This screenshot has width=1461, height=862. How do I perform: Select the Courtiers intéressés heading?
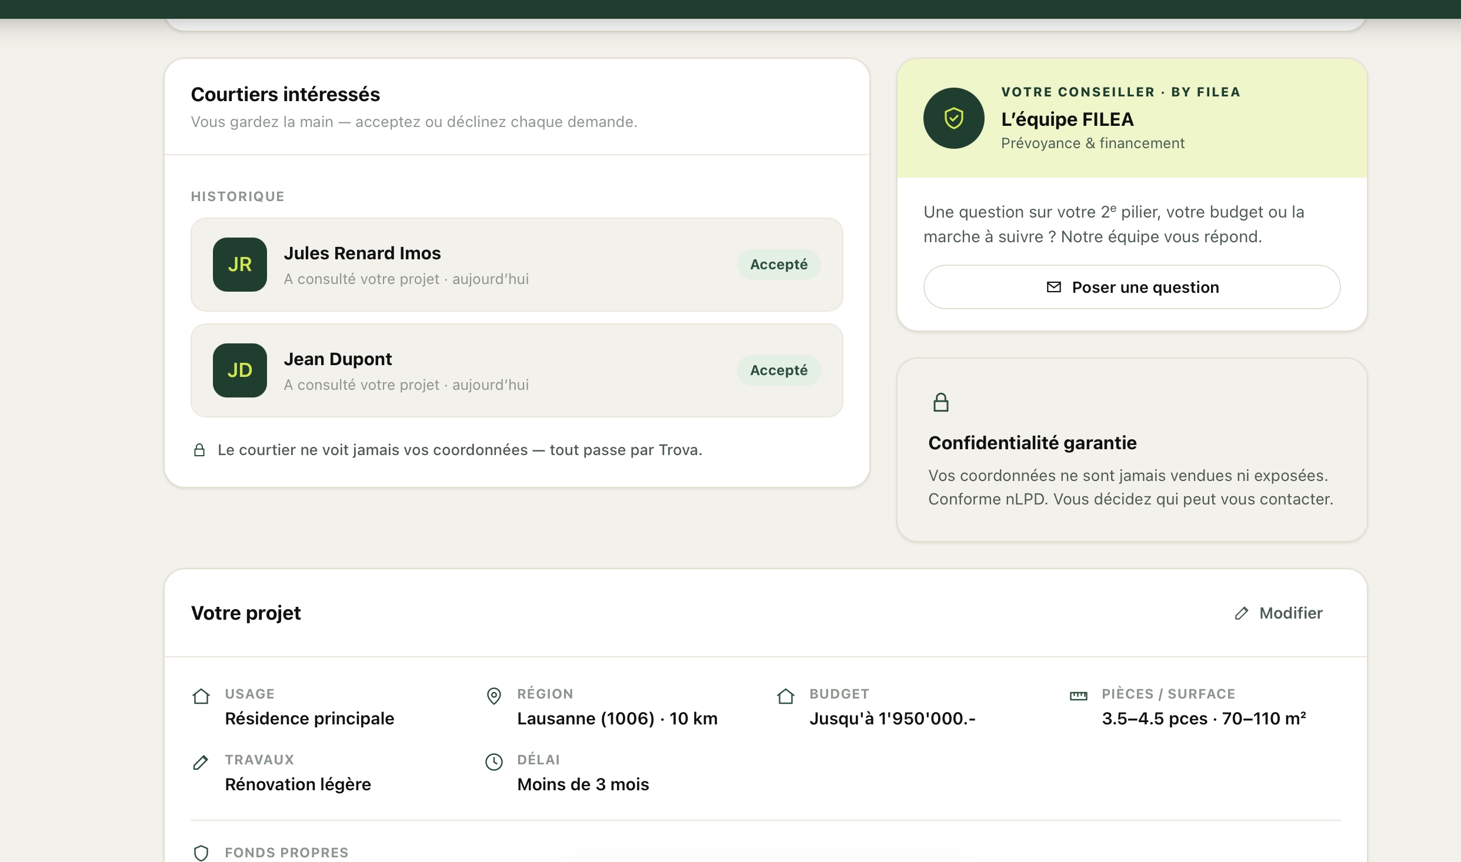(285, 94)
